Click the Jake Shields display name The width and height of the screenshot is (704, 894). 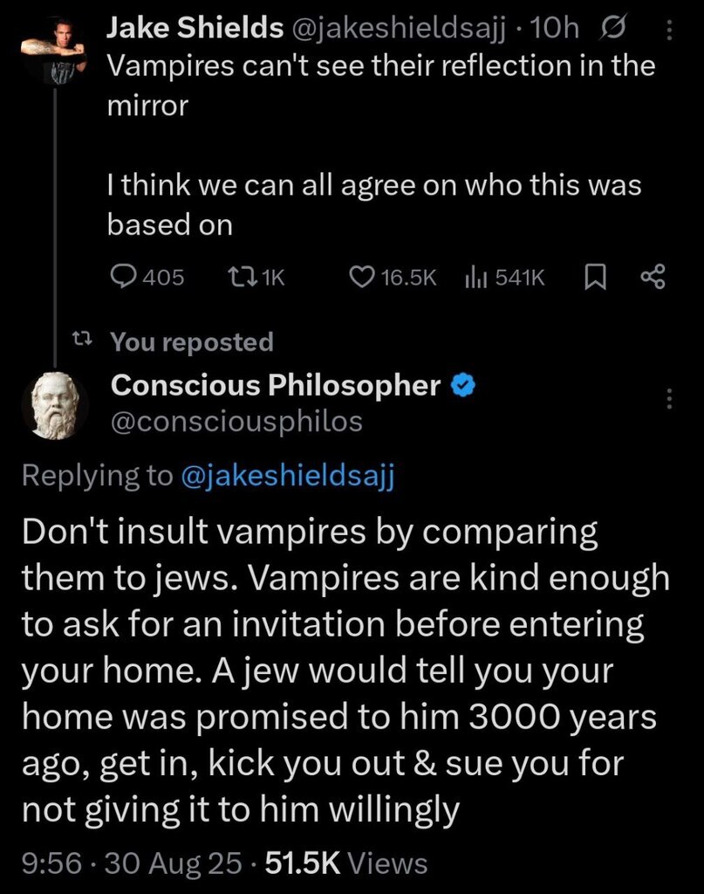[x=195, y=27]
